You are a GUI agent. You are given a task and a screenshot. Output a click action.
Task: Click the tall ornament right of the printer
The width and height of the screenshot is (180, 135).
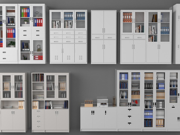pos(114,101)
